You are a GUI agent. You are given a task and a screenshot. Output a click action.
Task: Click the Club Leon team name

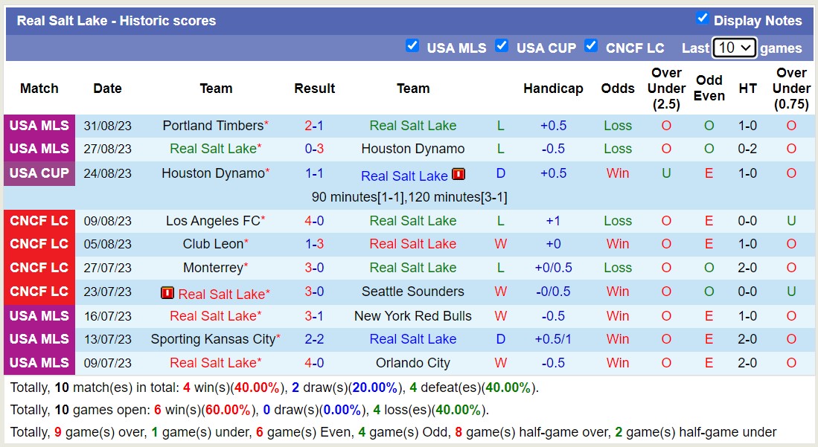coord(212,244)
